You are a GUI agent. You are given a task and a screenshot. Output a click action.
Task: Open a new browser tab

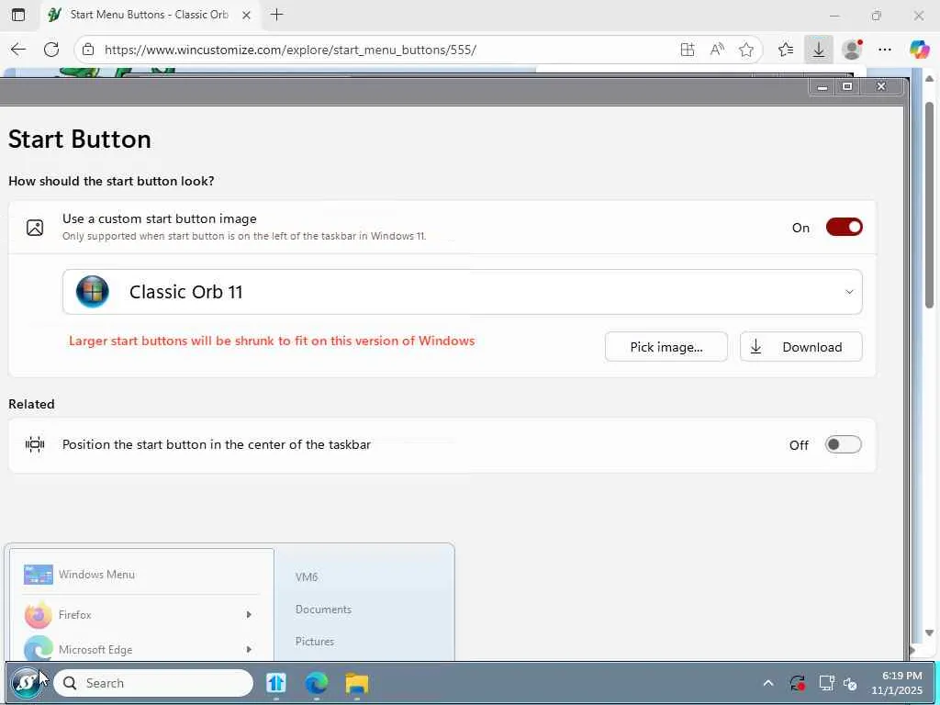276,15
